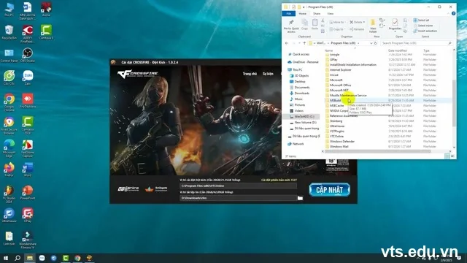
Task: Click the Up arrow in Explorer navigation
Action: (304, 43)
